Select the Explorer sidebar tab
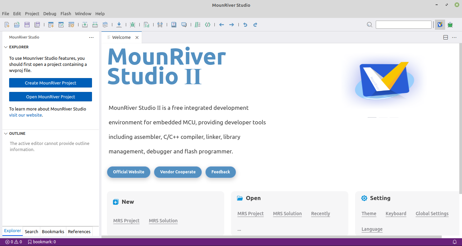462x246 pixels. [x=13, y=231]
